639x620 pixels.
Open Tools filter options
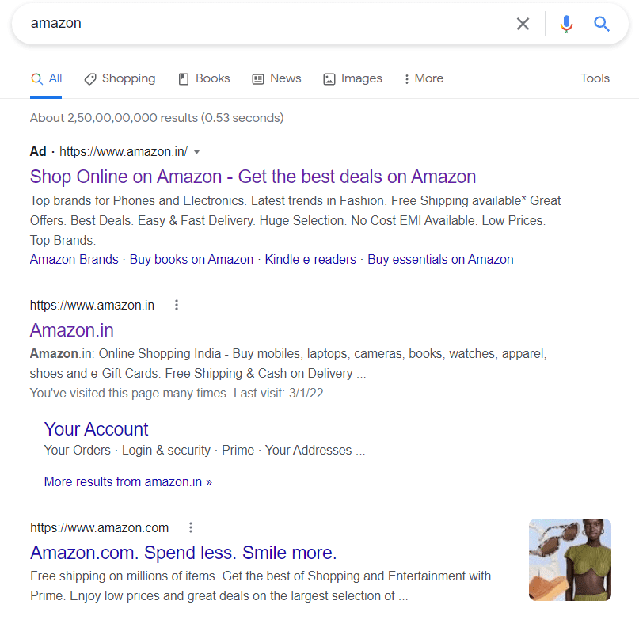point(595,78)
